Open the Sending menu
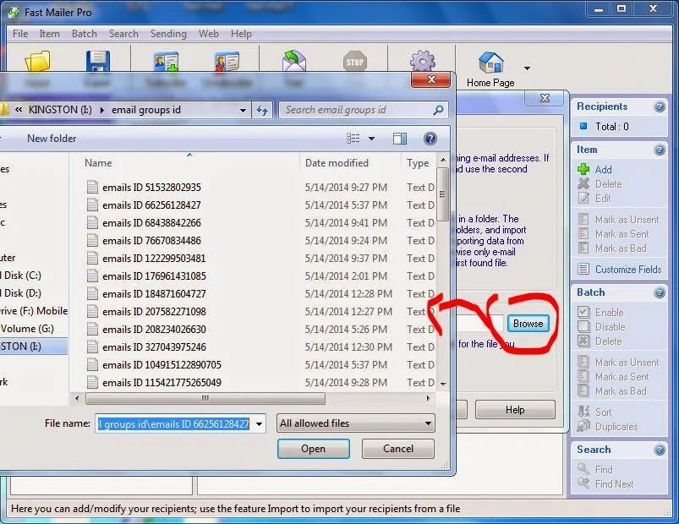679x524 pixels. tap(168, 34)
